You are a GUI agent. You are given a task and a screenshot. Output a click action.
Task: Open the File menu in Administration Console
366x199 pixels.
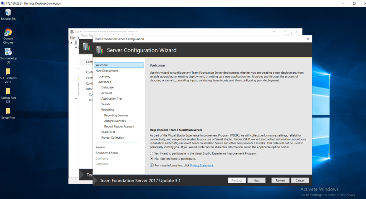pos(72,38)
